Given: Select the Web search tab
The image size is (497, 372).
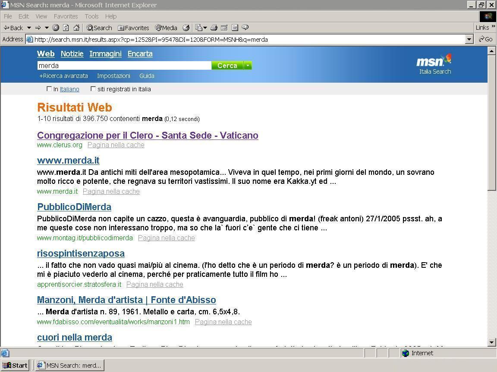Looking at the screenshot, I should pos(46,54).
